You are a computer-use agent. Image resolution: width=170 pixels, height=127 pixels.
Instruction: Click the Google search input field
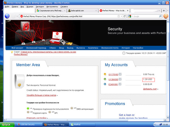click(x=146, y=16)
